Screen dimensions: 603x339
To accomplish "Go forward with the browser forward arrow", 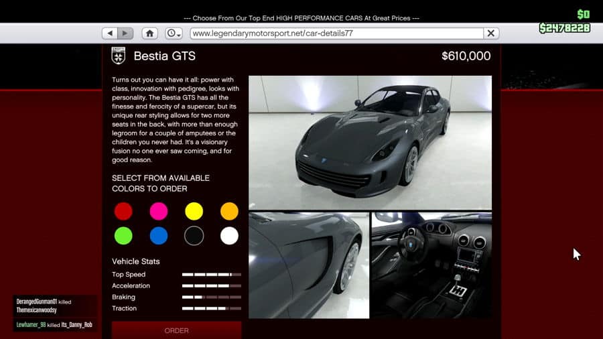I will 125,33.
